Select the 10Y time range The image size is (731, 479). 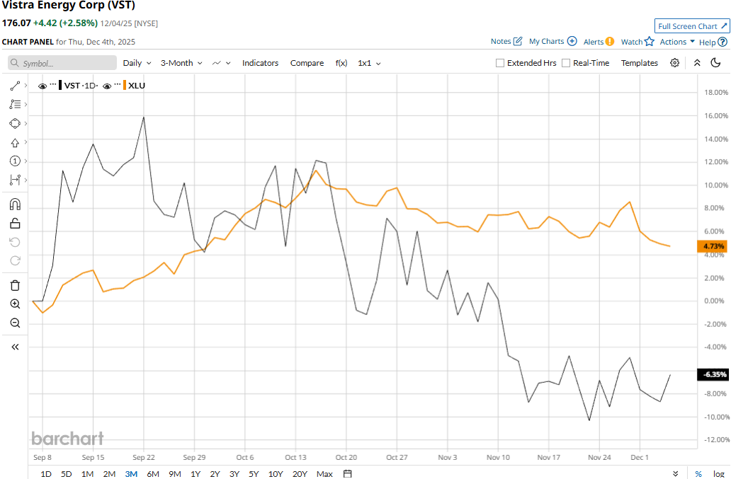pyautogui.click(x=276, y=474)
